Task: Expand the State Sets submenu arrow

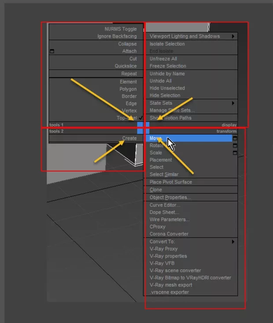Action: click(x=233, y=103)
